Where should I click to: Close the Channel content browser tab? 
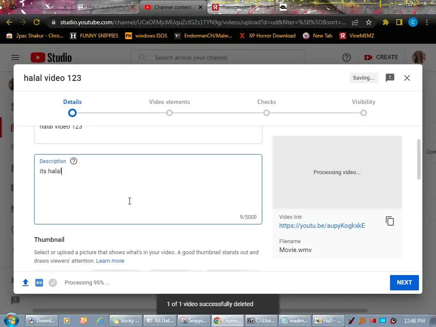click(201, 8)
